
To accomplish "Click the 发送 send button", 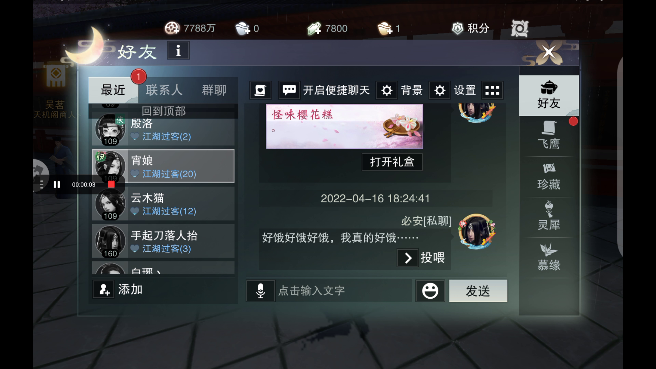I will coord(478,291).
